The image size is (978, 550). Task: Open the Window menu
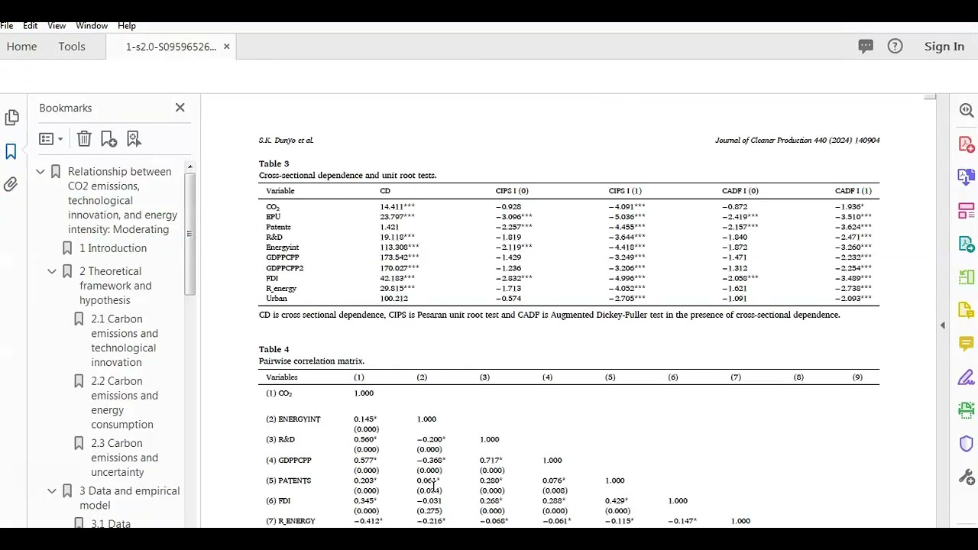pyautogui.click(x=92, y=25)
